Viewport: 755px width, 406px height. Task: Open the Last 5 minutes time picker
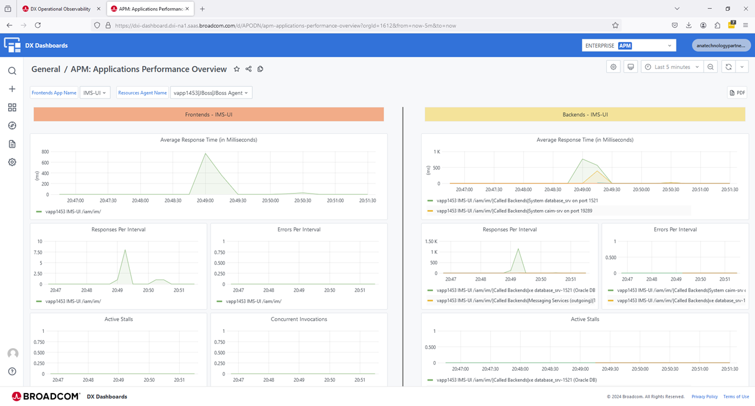point(672,67)
